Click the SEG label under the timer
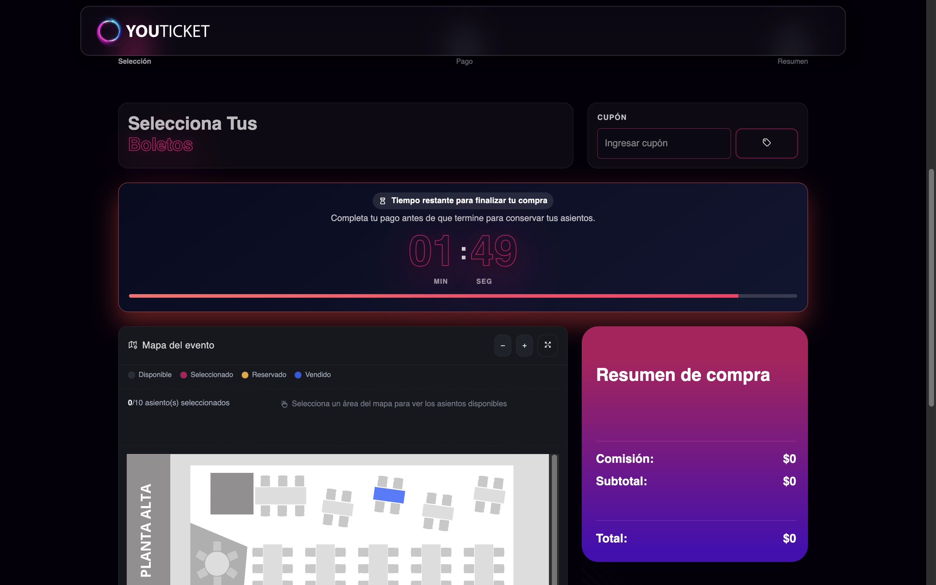This screenshot has height=585, width=936. click(484, 281)
